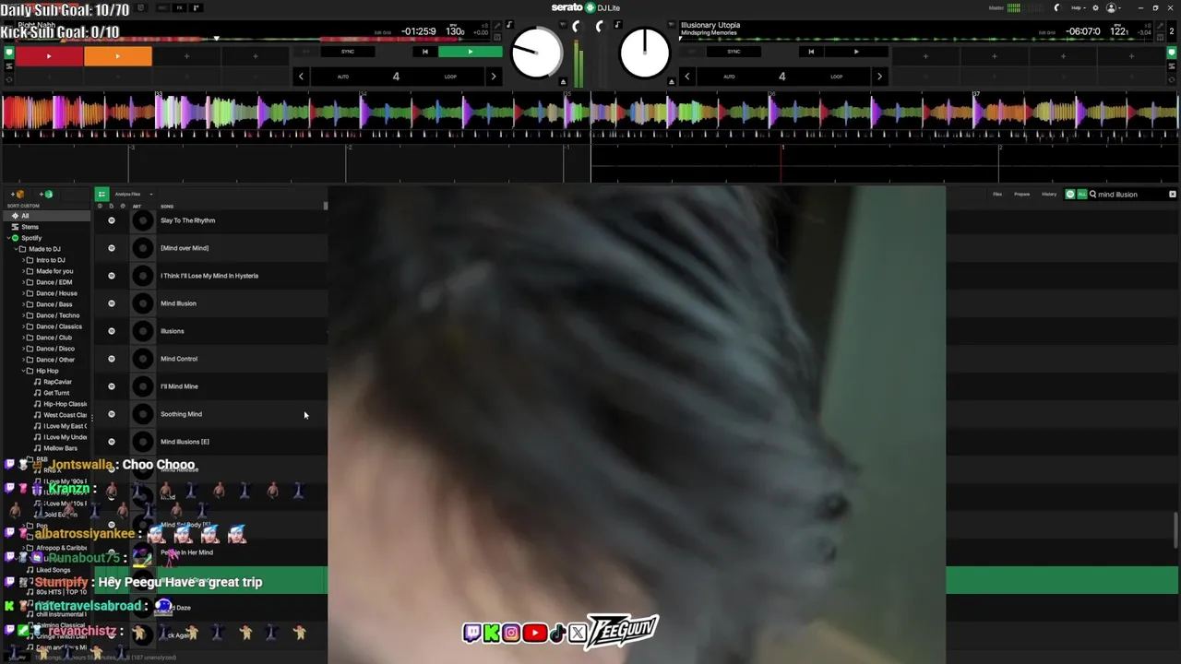Expand the Dance / Techno folder
Viewport: 1181px width, 664px height.
click(23, 315)
